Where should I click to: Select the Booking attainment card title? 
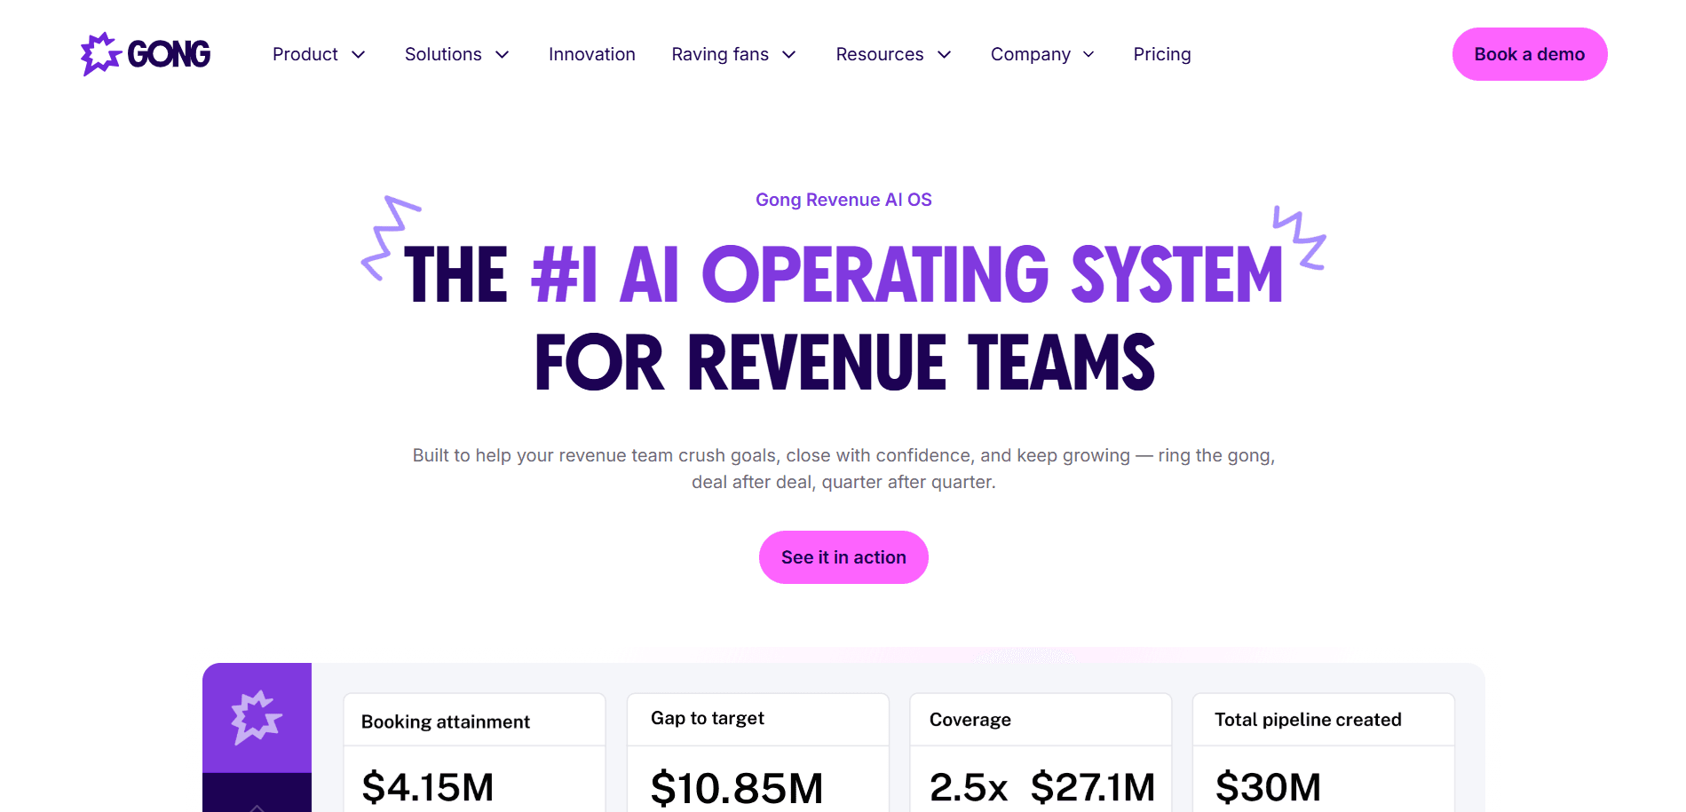tap(446, 721)
